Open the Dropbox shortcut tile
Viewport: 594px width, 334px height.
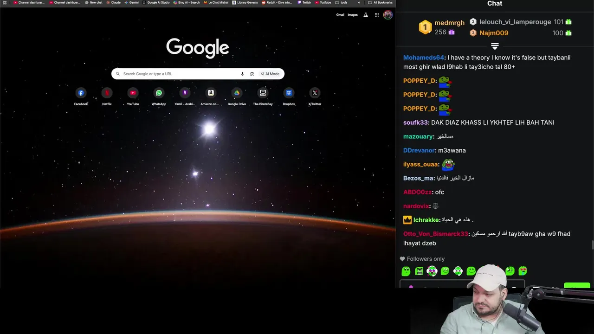tap(289, 97)
